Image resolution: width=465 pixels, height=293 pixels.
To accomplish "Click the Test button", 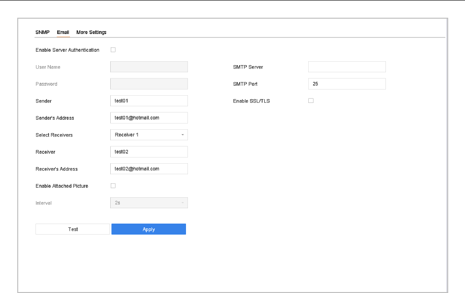I will [73, 229].
